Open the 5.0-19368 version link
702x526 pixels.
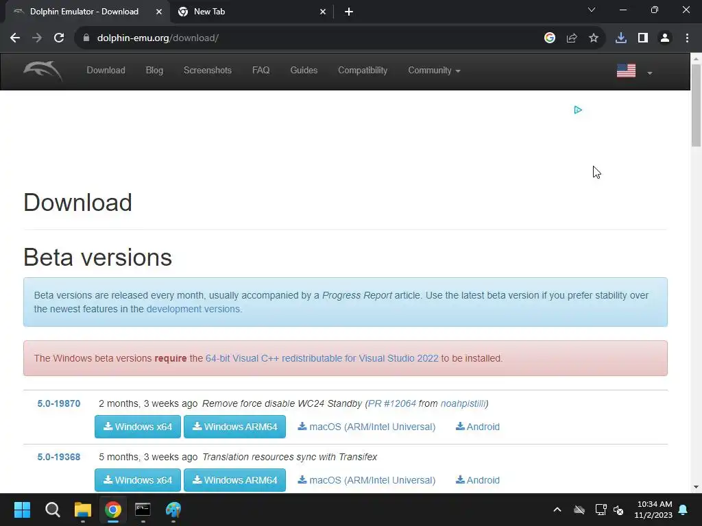(59, 457)
